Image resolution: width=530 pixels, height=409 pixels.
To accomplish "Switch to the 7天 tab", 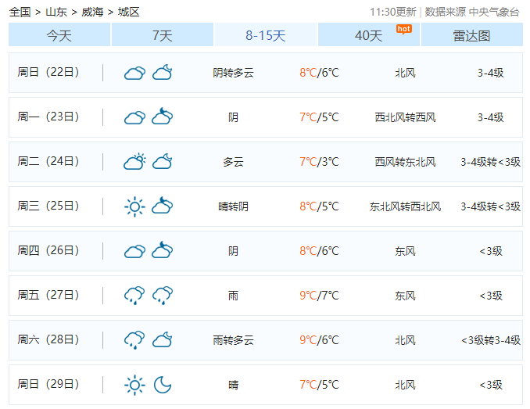I will [163, 35].
